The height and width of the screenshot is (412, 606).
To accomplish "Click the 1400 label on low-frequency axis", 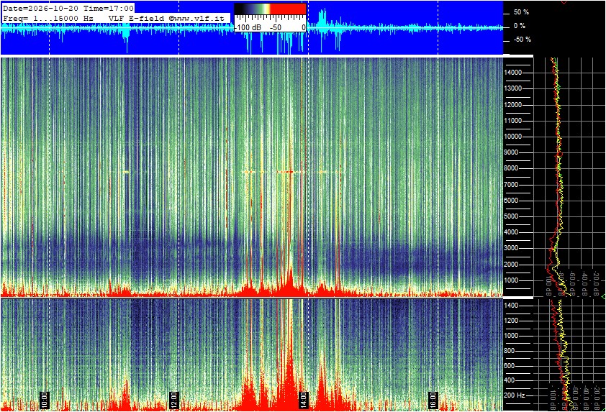I will [512, 306].
